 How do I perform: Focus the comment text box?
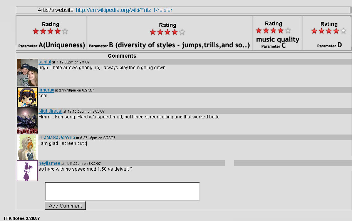[x=122, y=191]
